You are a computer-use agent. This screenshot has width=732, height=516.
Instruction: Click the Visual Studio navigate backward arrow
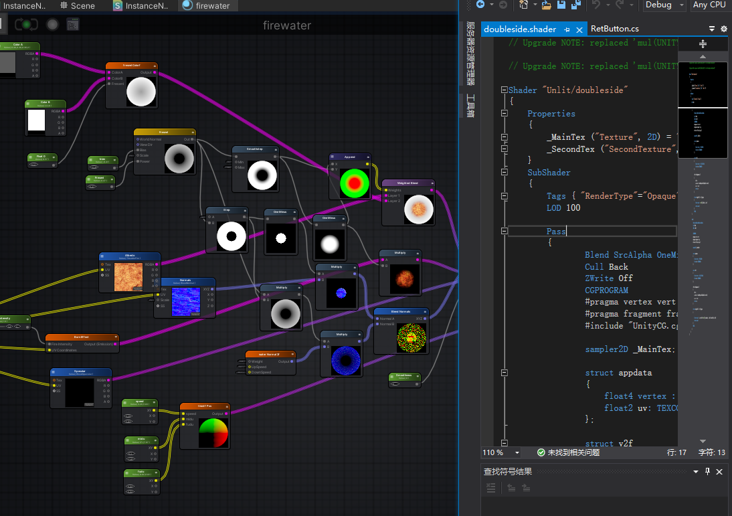480,5
